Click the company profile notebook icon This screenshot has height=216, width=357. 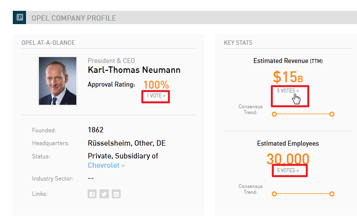pyautogui.click(x=20, y=17)
